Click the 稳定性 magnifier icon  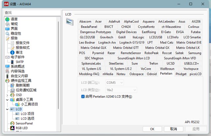(x=7, y=34)
